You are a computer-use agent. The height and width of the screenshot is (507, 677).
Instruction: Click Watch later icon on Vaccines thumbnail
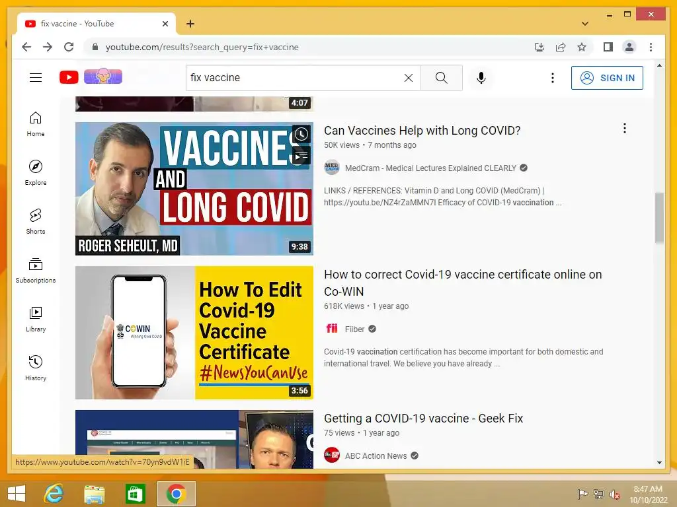point(301,134)
